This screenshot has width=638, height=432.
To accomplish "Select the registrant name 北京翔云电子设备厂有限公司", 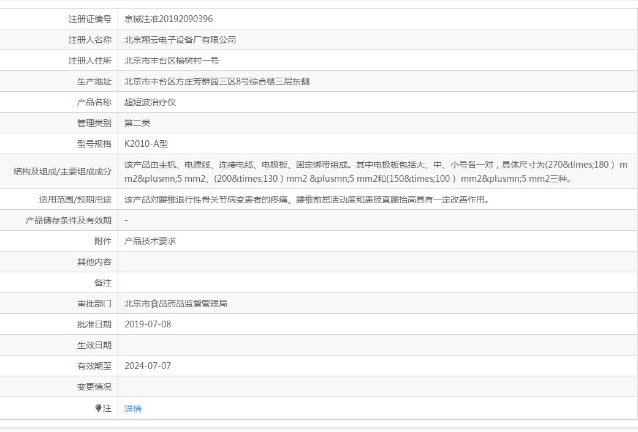I will [x=180, y=40].
